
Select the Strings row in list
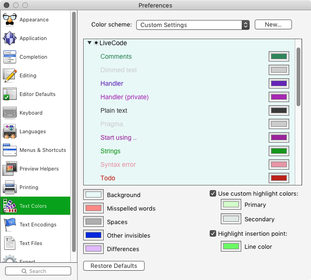[x=110, y=151]
